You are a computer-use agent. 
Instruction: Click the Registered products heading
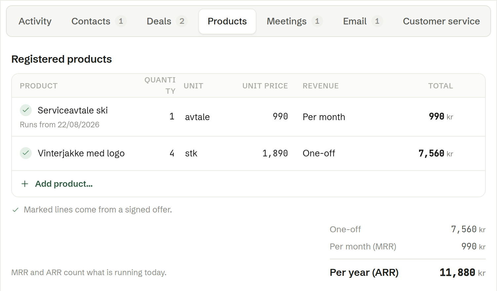(61, 59)
